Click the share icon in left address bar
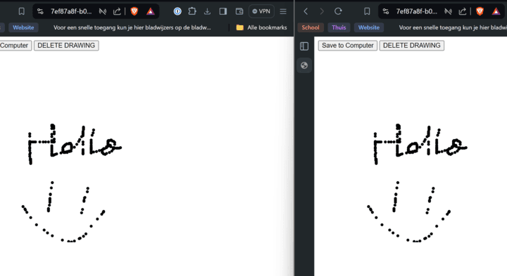 click(x=117, y=11)
